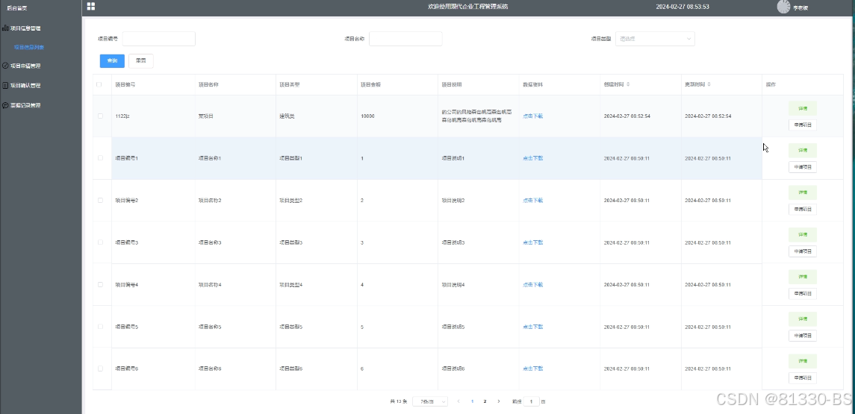Sort by the 创建时间 column sort arrows
This screenshot has height=414, width=855.
pyautogui.click(x=628, y=84)
